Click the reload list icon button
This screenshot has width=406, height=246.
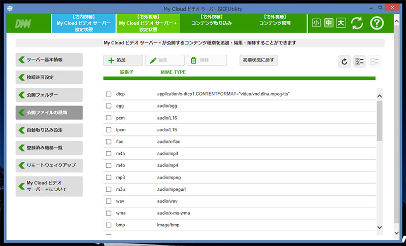(345, 61)
